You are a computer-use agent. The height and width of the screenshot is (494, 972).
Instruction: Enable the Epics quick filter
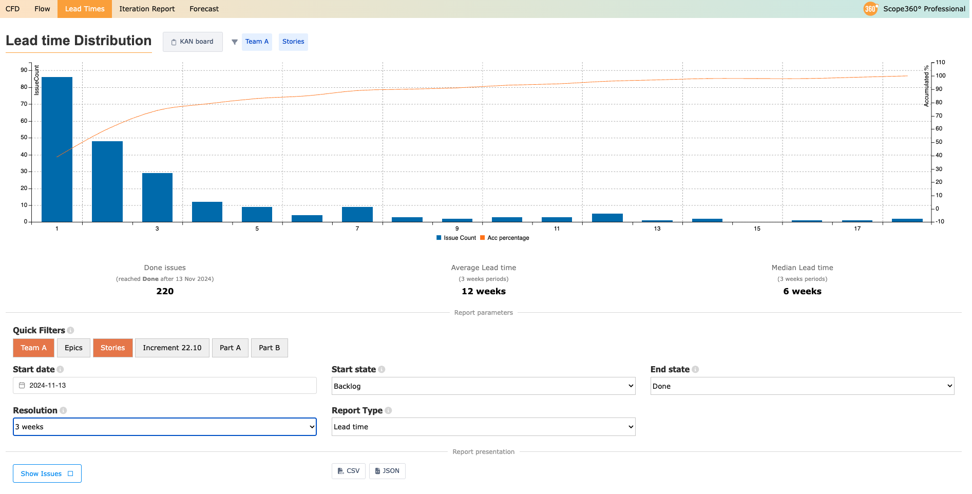(x=73, y=348)
